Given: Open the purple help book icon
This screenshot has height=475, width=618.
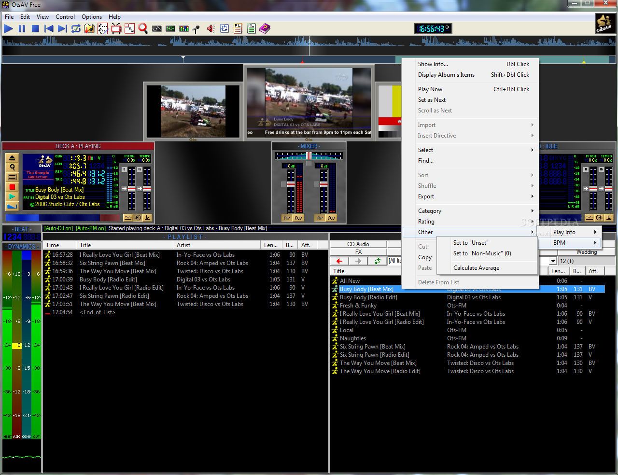Looking at the screenshot, I should (x=265, y=29).
